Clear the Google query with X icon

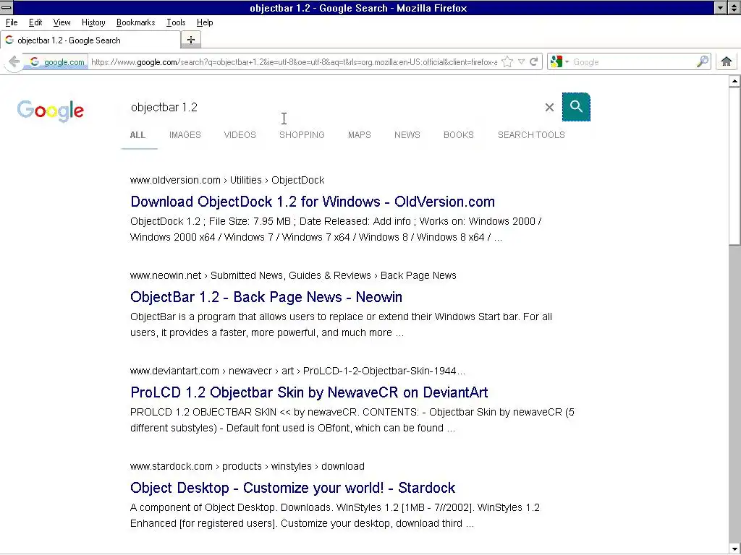(549, 108)
